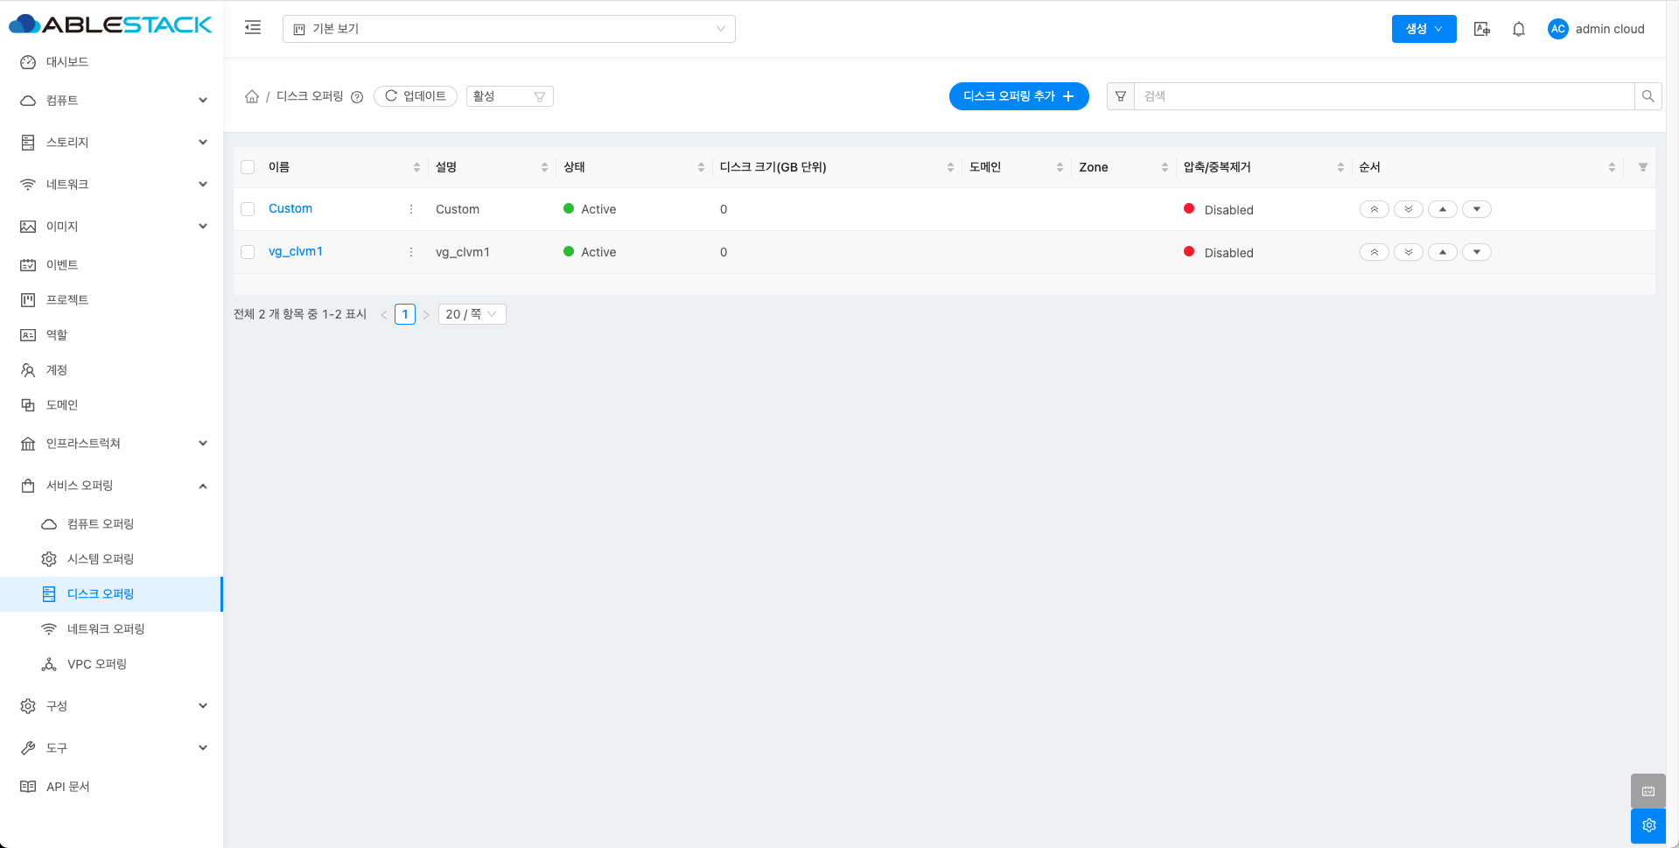The height and width of the screenshot is (848, 1679).
Task: Open the 활성 state filter dropdown
Action: tap(509, 96)
